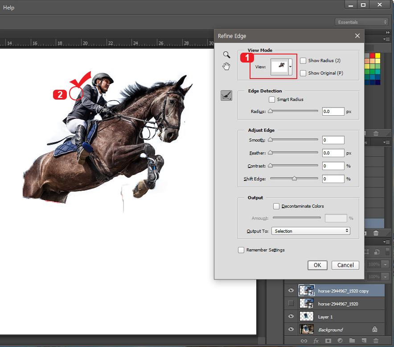Click the Contrast slider handle
Viewport: 394px width, 347px height.
click(x=271, y=165)
